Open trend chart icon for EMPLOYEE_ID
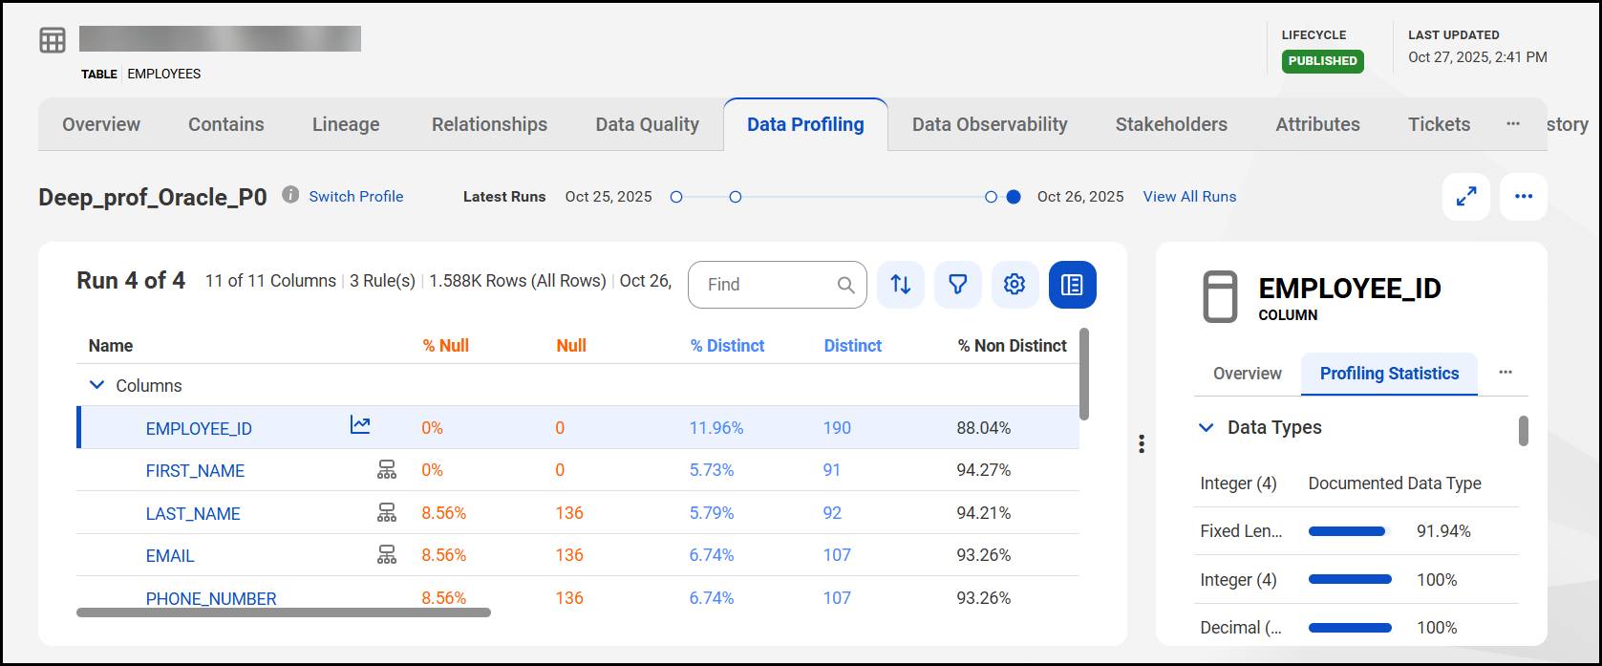Viewport: 1602px width, 666px height. [x=360, y=425]
